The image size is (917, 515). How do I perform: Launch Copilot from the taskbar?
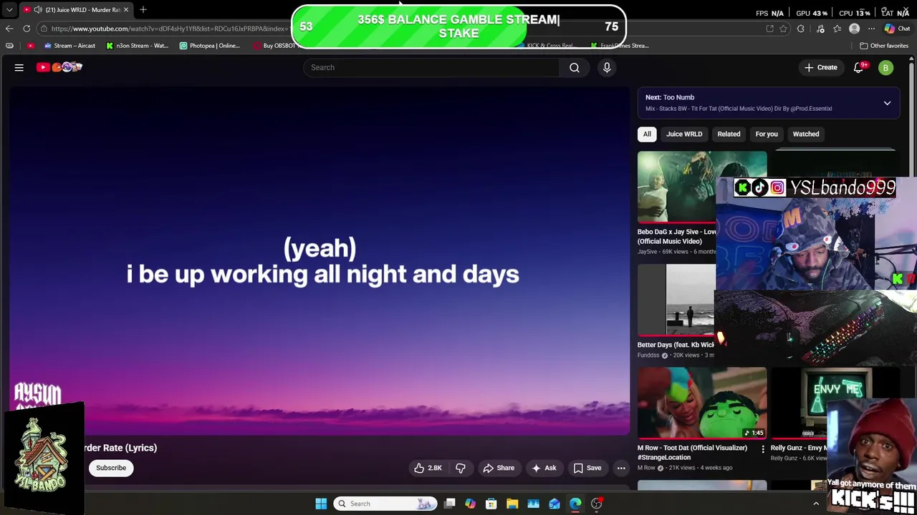tap(470, 504)
